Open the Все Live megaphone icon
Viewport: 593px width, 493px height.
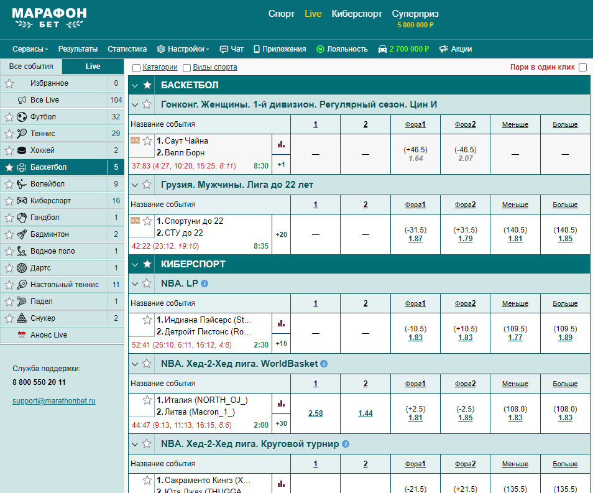tap(22, 100)
